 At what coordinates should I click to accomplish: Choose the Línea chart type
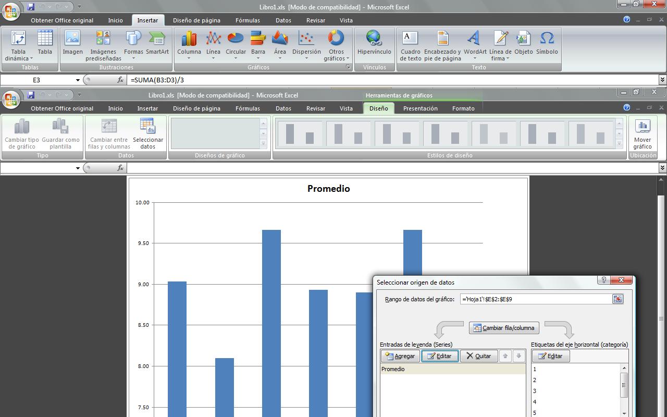(213, 45)
